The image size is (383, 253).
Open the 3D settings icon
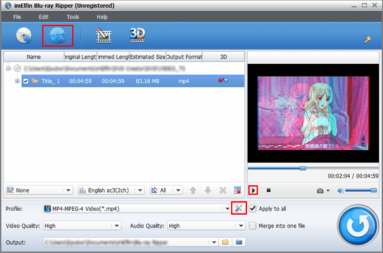pos(137,35)
